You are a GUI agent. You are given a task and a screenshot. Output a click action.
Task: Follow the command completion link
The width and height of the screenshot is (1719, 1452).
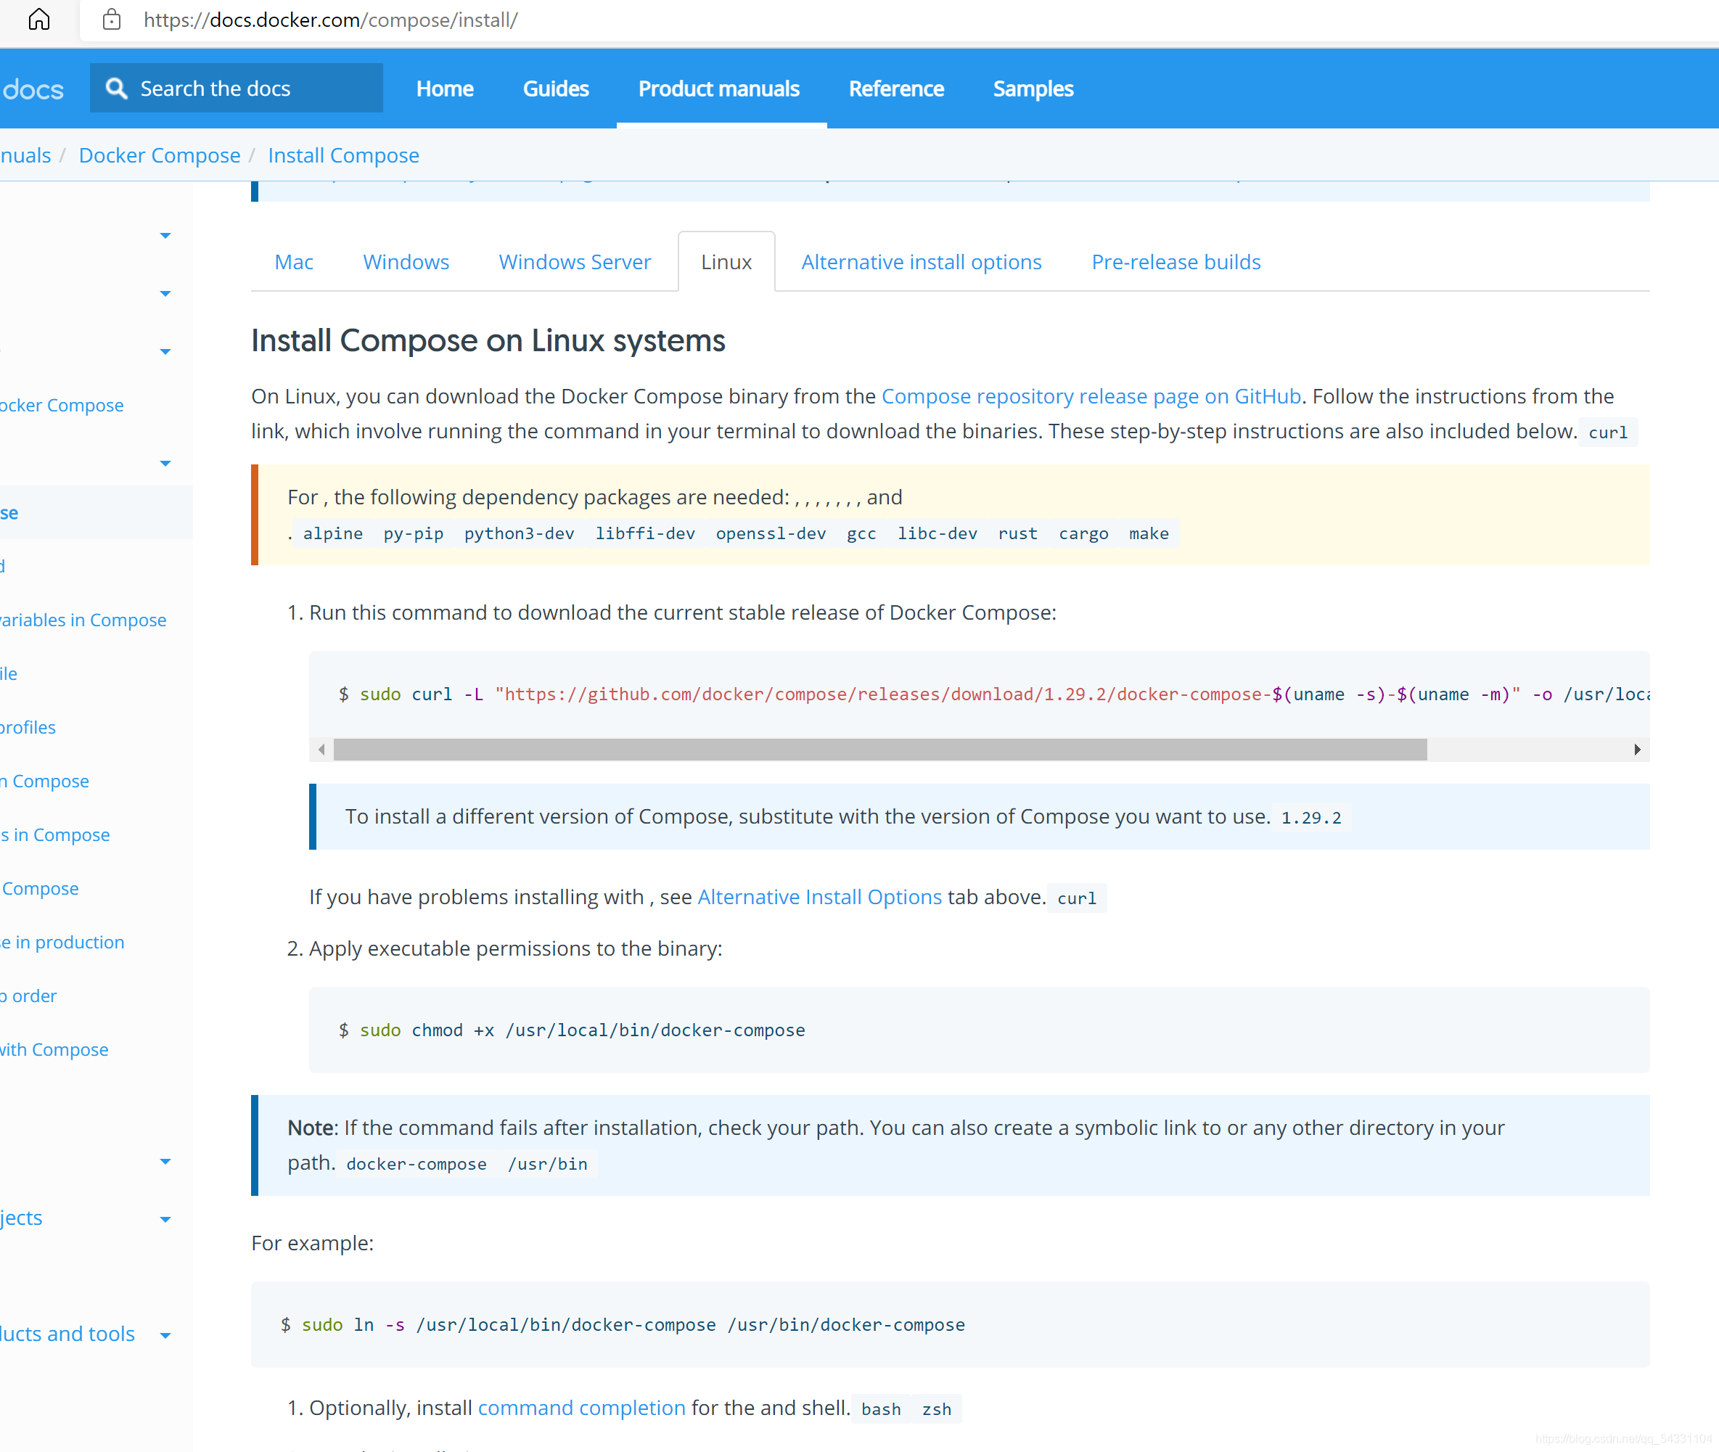coord(581,1408)
